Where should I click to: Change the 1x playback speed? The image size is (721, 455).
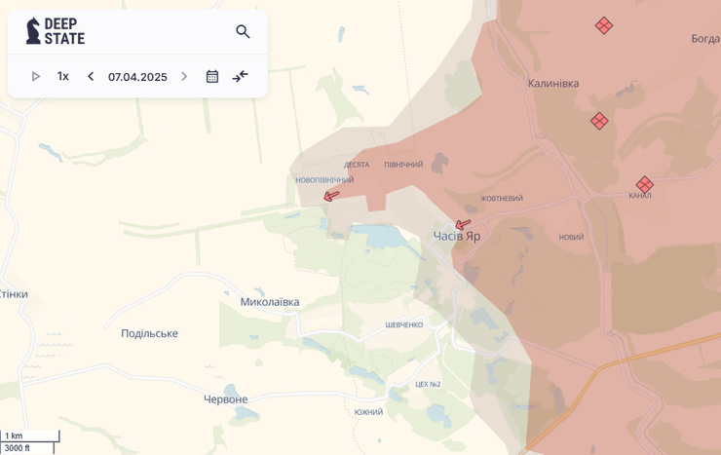pyautogui.click(x=62, y=76)
